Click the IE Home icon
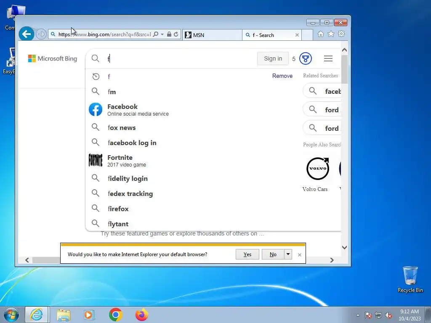Screen dimensions: 431x323 [x=320, y=34]
